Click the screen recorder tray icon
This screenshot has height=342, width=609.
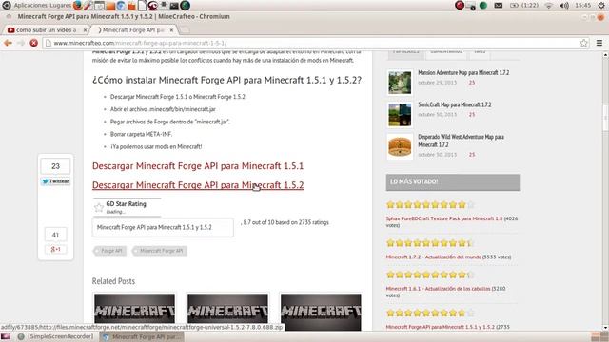click(x=471, y=6)
